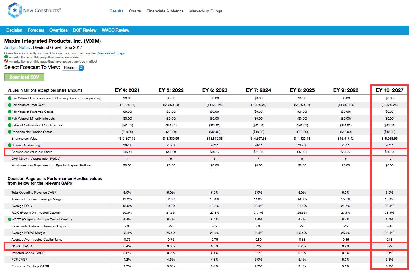
Task: Click the $12,807.76 Shareholder Value cell
Action: coord(127,139)
